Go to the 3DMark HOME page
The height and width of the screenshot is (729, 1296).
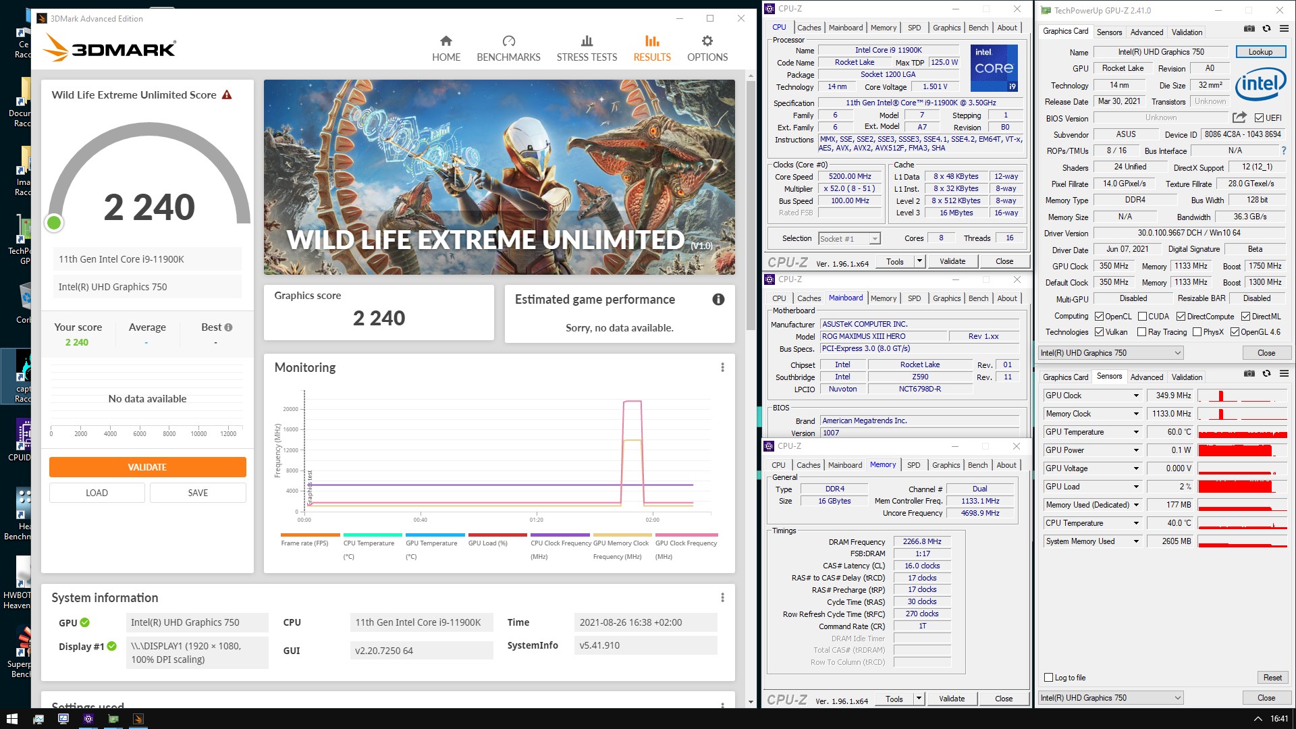(446, 49)
